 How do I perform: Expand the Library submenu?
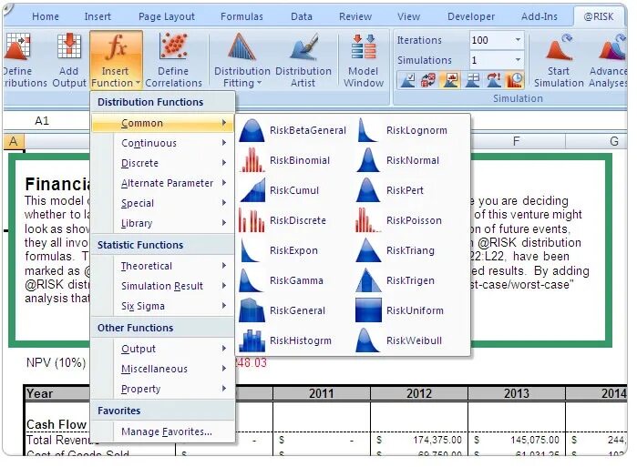[x=162, y=223]
